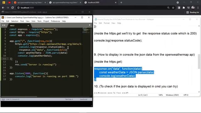Select the app.js tab in Sublime

19,25
